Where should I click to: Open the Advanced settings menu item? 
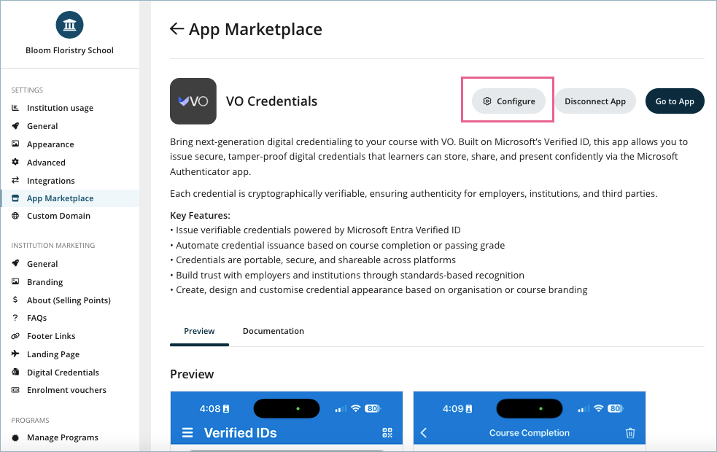46,163
